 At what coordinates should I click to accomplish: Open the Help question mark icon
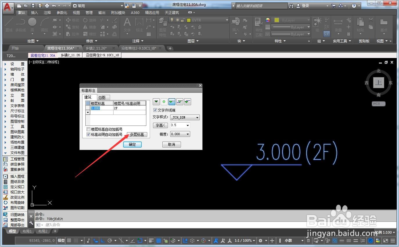pyautogui.click(x=354, y=6)
